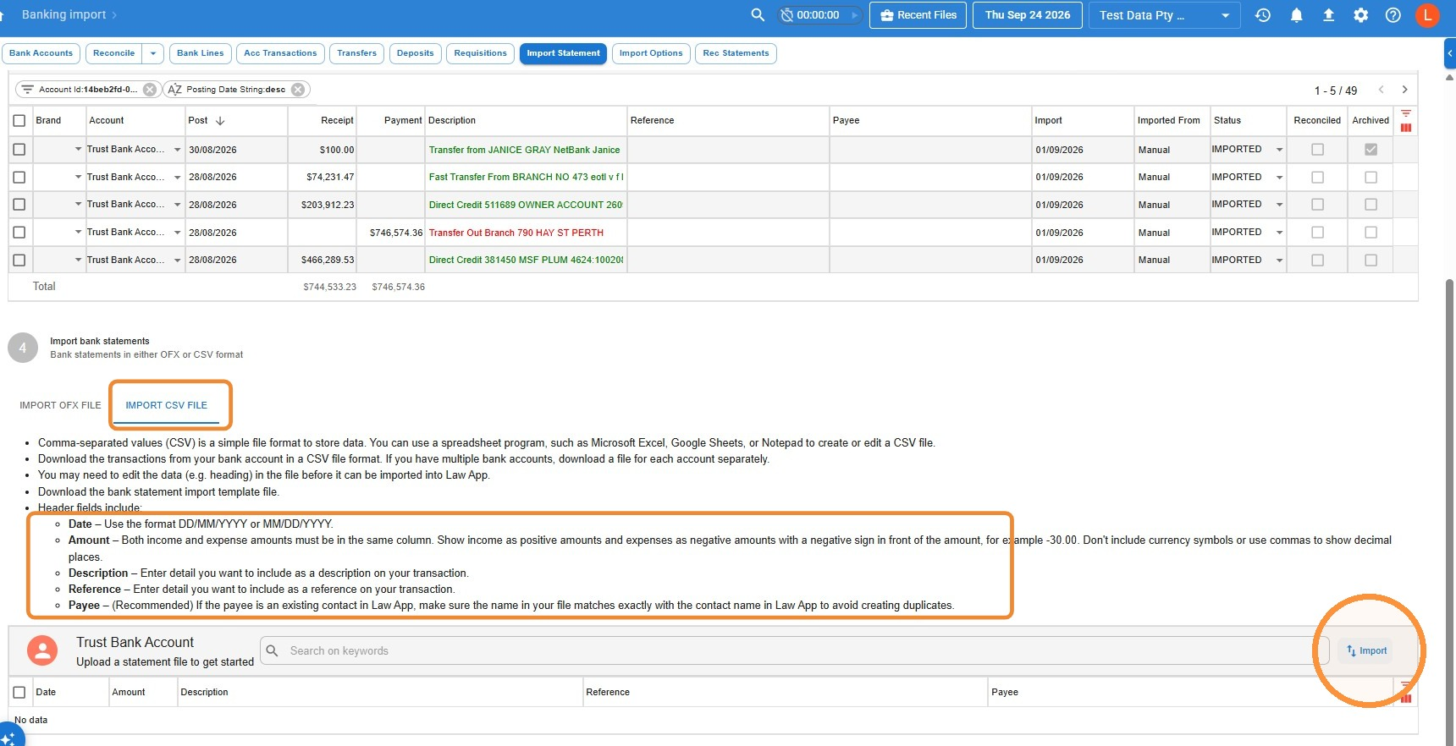
Task: Open the search magnifier in top bar
Action: tap(758, 15)
